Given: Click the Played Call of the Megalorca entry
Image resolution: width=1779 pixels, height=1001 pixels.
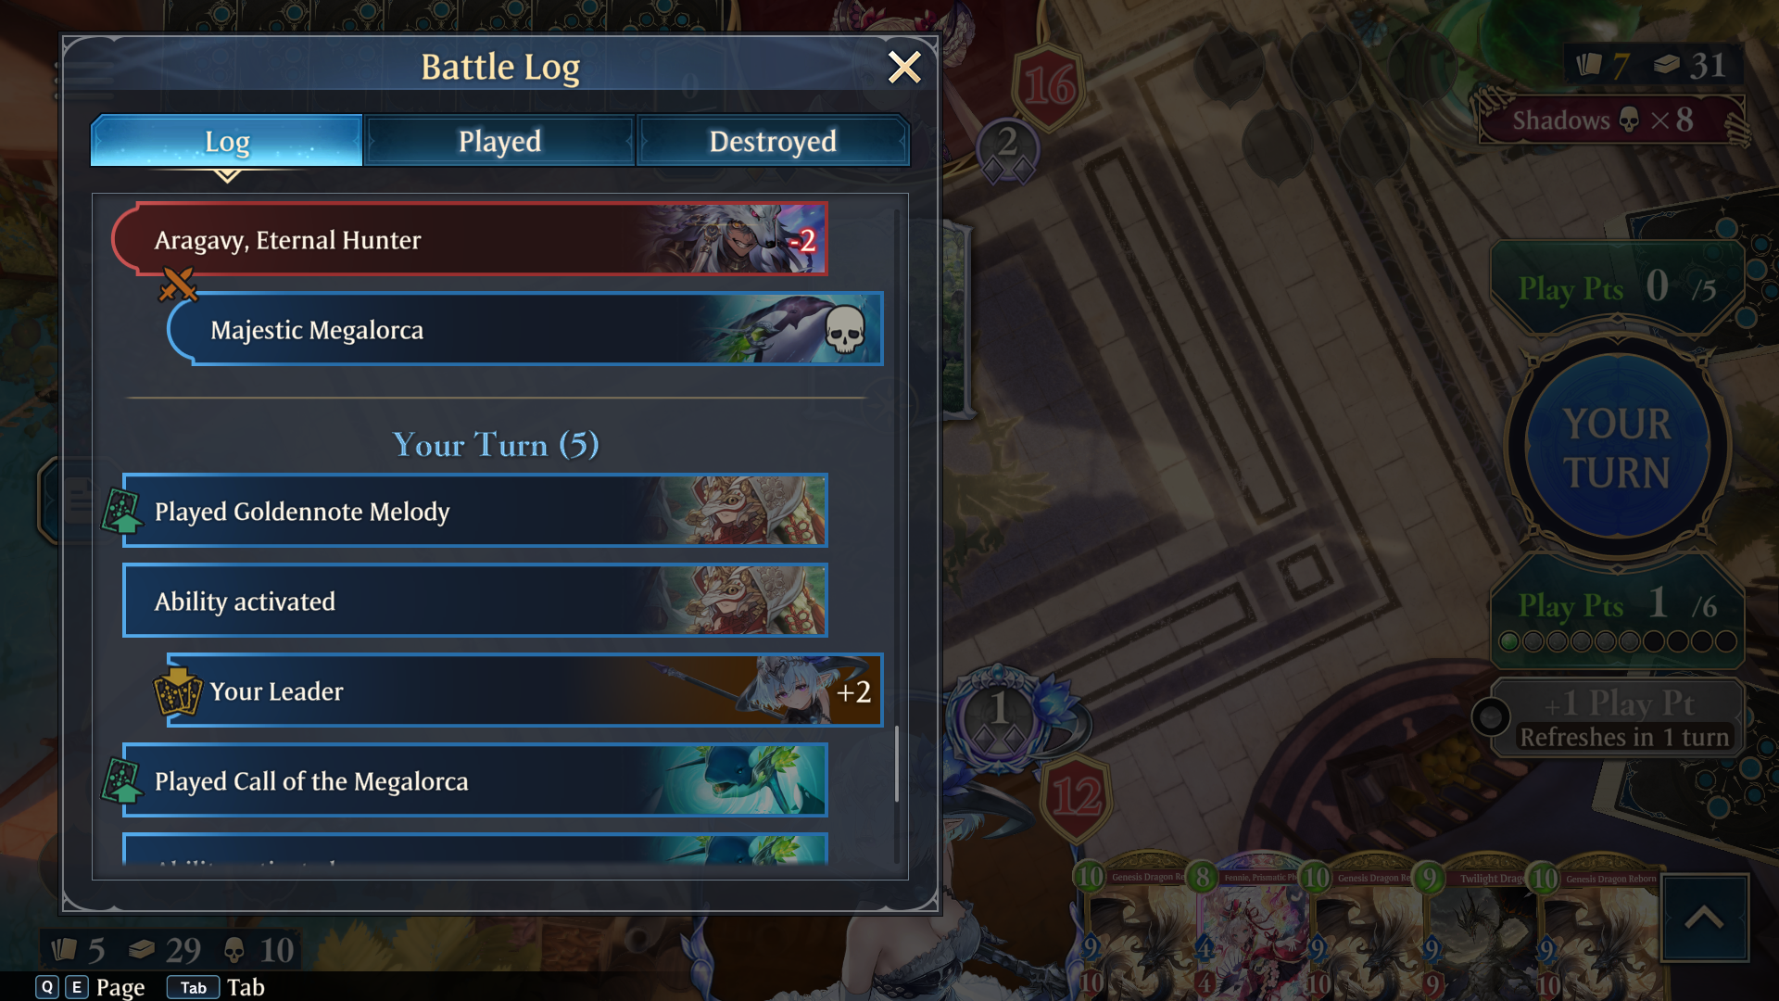Looking at the screenshot, I should pos(475,780).
